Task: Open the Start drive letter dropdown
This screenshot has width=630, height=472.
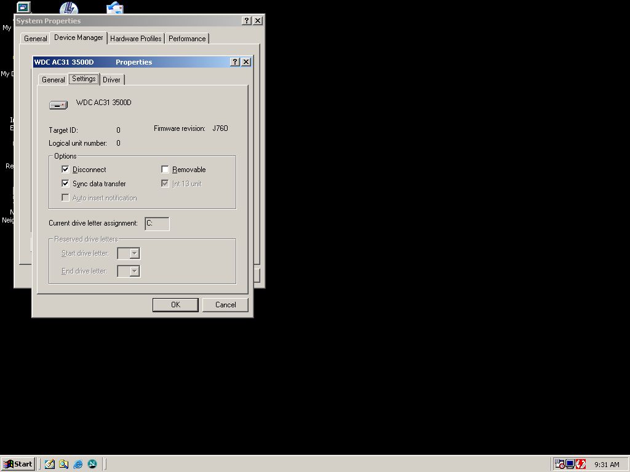Action: [135, 253]
